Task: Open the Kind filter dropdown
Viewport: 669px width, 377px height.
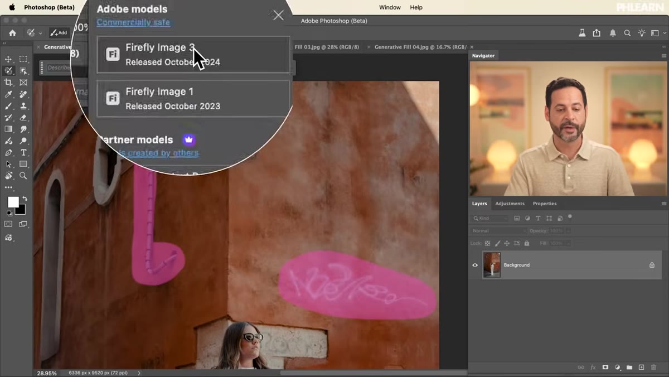Action: click(490, 218)
